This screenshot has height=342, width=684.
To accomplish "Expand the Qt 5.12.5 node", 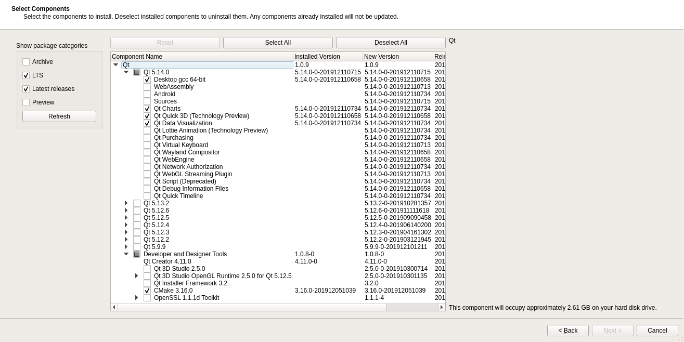I will [x=126, y=218].
